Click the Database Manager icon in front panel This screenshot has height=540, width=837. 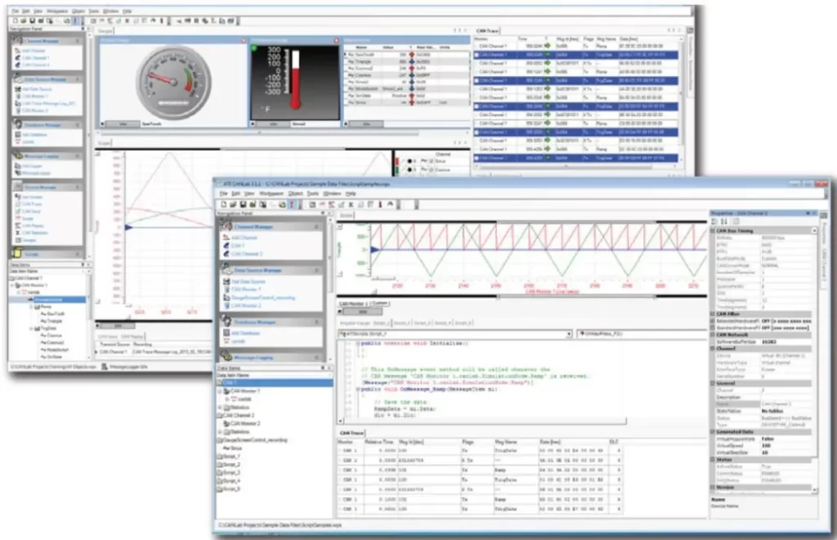(x=226, y=322)
